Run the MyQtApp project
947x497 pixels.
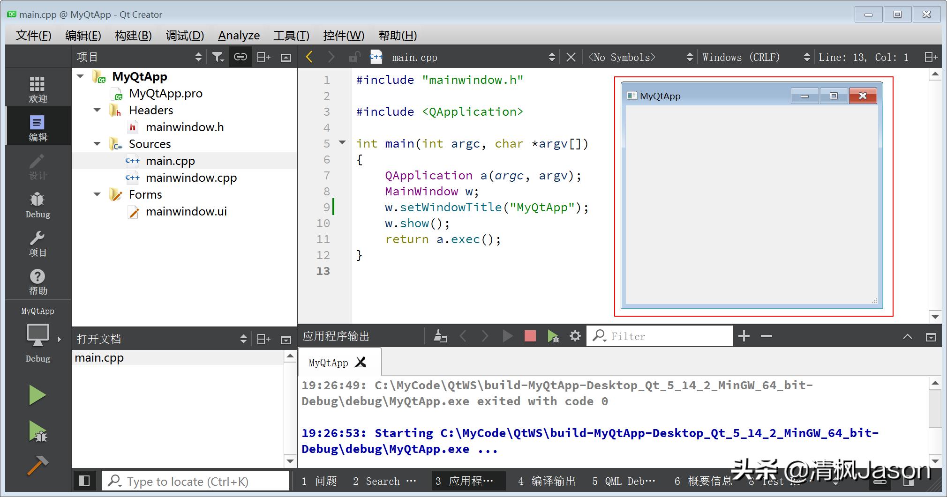[x=38, y=395]
